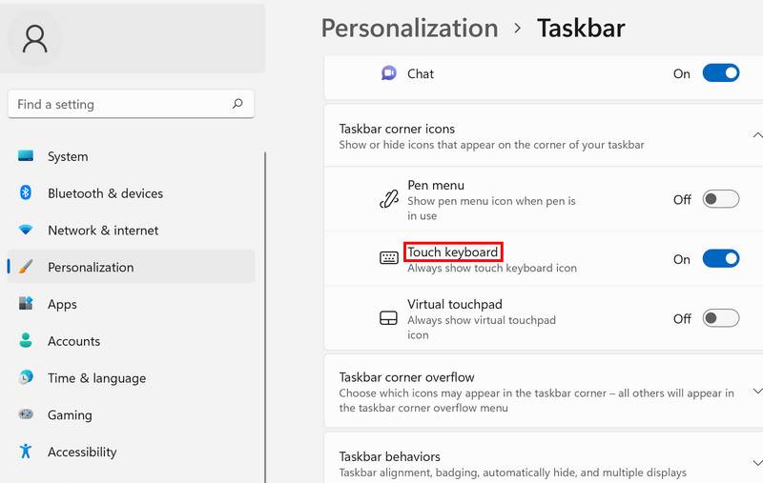Click the Pen menu label
This screenshot has height=483, width=763.
pos(436,185)
